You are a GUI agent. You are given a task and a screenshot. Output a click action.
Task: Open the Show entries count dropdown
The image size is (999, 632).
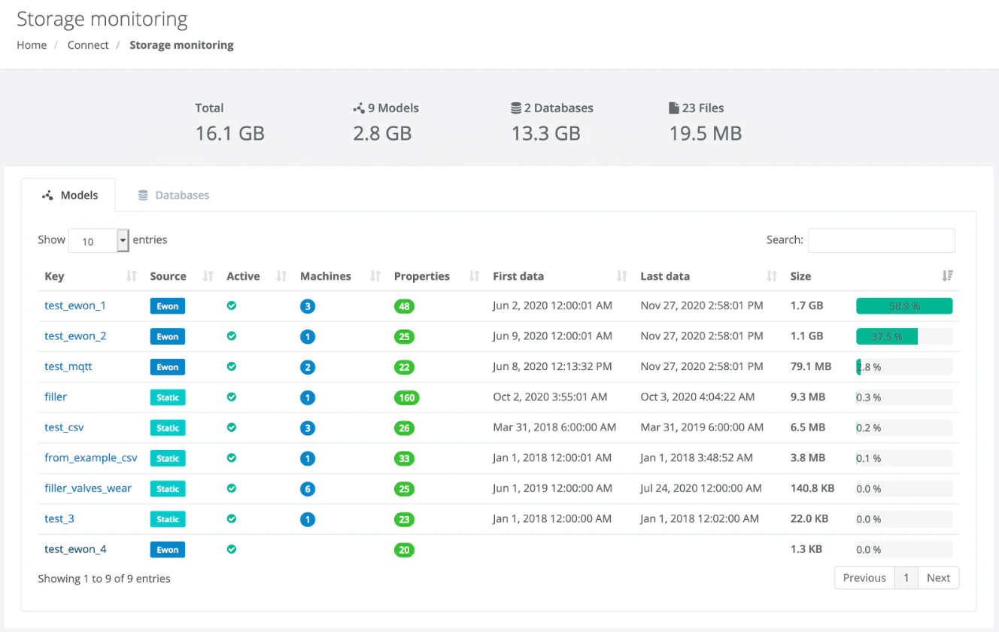99,241
